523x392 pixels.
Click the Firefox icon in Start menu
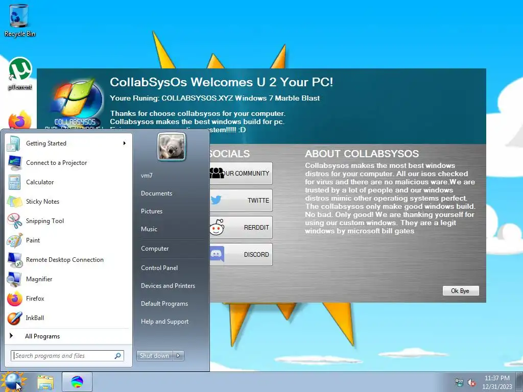click(x=15, y=298)
